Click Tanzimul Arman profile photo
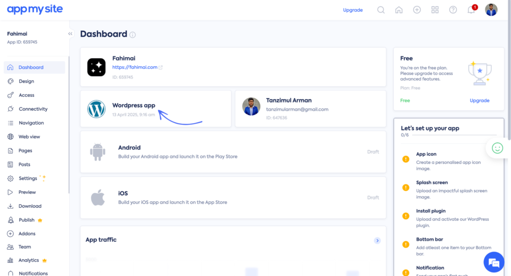 [x=252, y=107]
